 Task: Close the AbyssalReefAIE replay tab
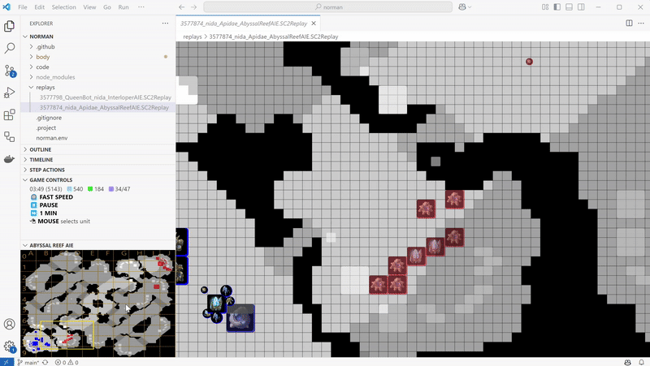coord(314,24)
